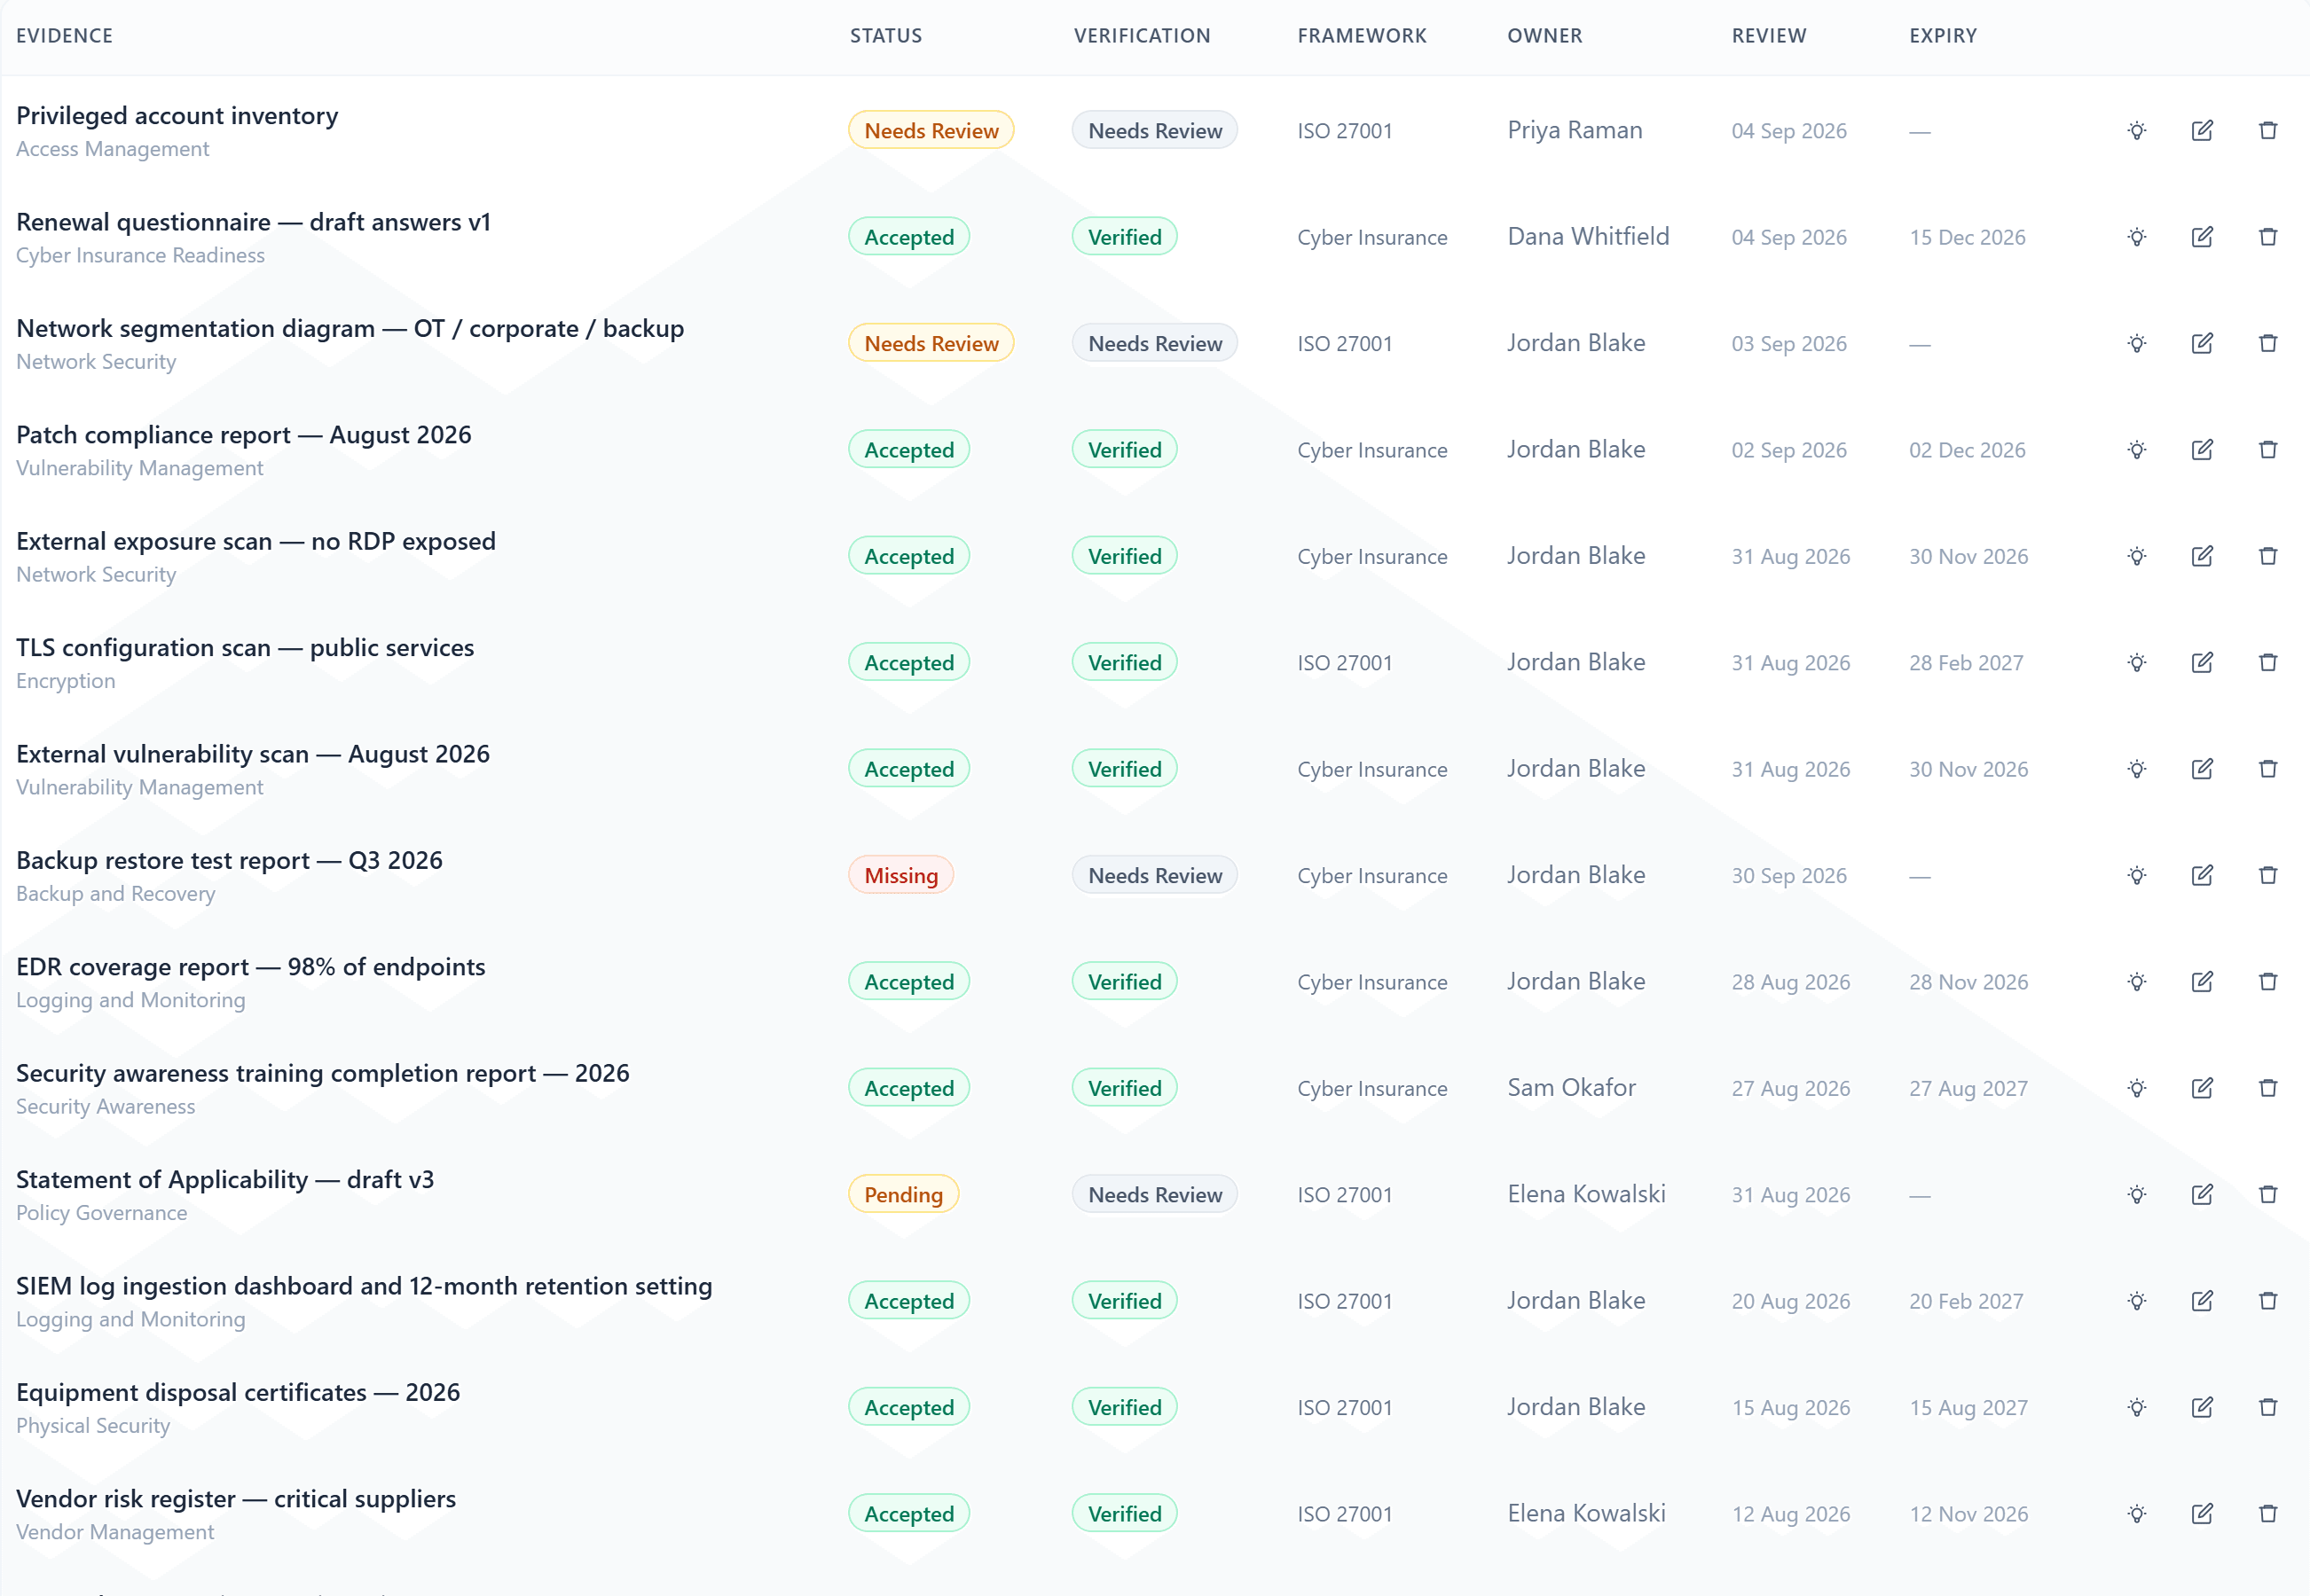
Task: Click the STATUS column header
Action: [886, 36]
